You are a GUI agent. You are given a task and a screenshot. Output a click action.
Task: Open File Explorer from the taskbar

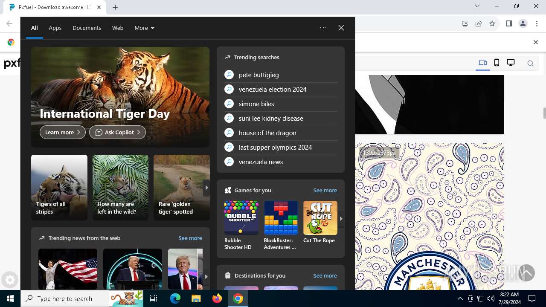pos(196,298)
